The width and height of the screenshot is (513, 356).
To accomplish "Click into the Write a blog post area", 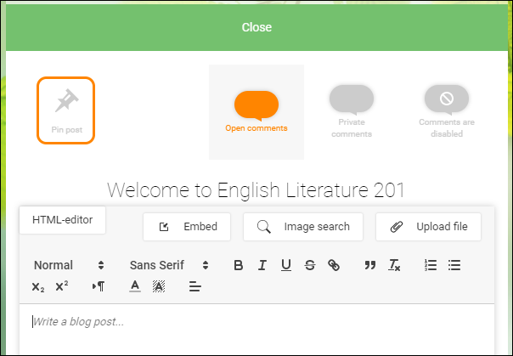I will click(256, 330).
